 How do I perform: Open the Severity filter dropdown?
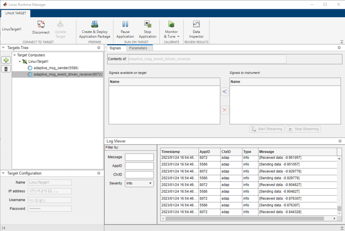pyautogui.click(x=140, y=183)
